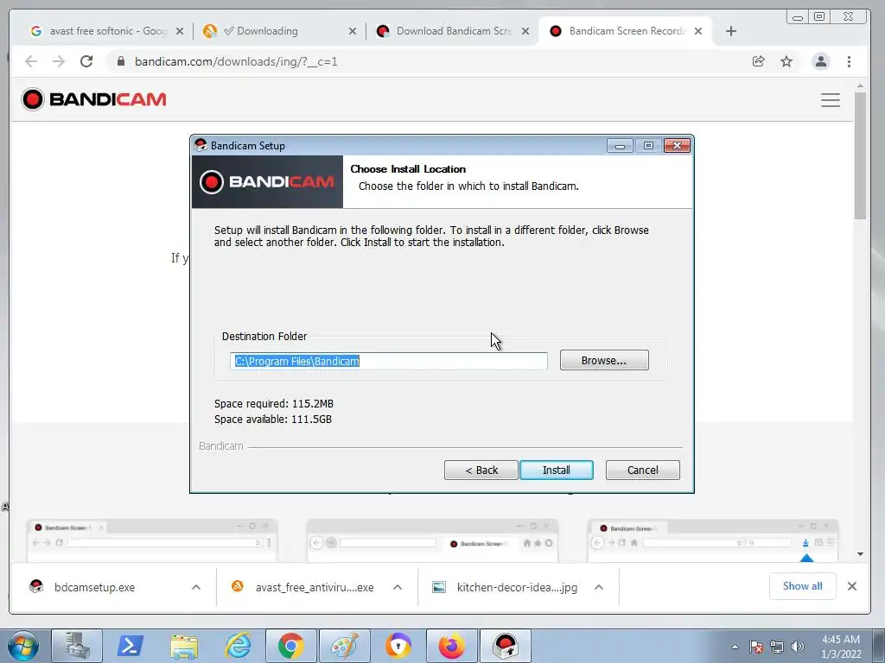Bookmark this page with the star icon
This screenshot has width=885, height=663.
click(x=786, y=61)
